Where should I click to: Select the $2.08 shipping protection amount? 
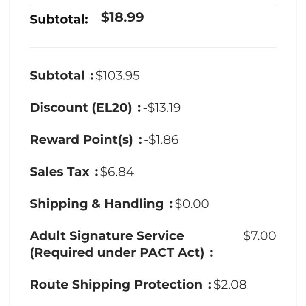230,285
